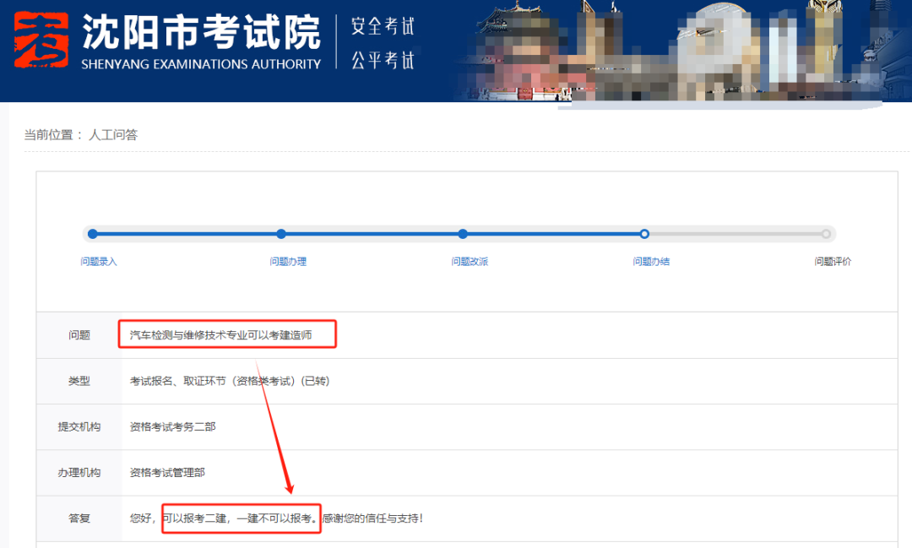Image resolution: width=912 pixels, height=548 pixels.
Task: Click the 问题评价 step label
Action: 830,262
